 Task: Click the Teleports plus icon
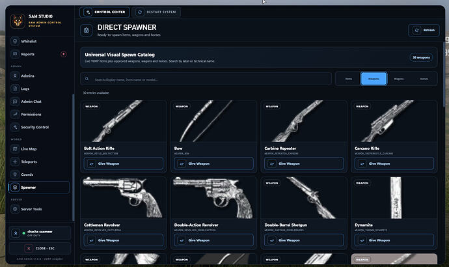[15, 162]
